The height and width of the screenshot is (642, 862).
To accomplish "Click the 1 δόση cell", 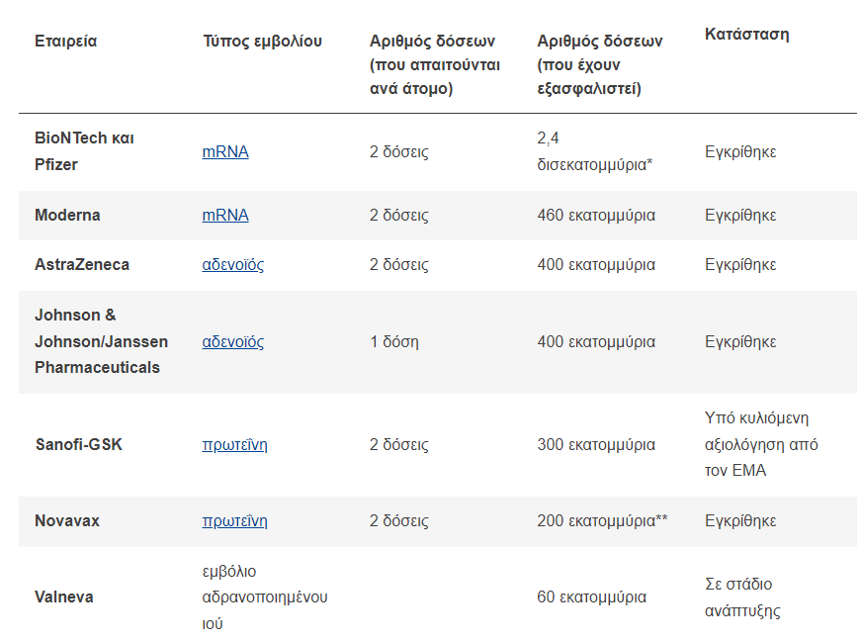I will (394, 342).
